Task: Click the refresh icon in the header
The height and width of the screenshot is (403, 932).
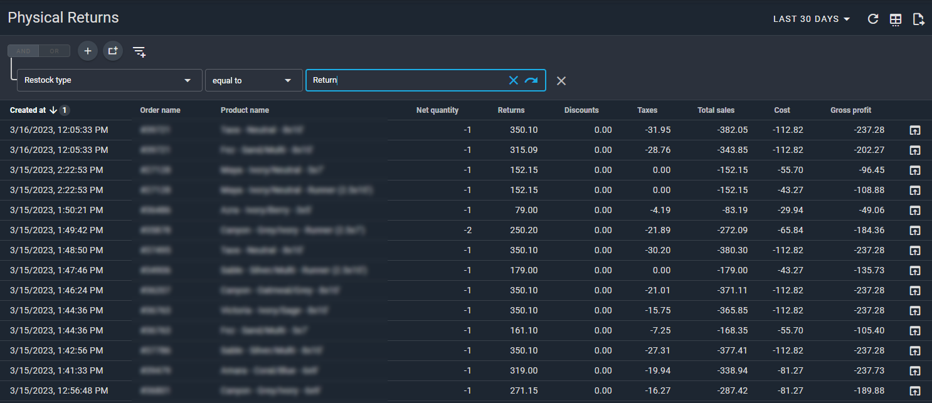Action: [x=872, y=19]
